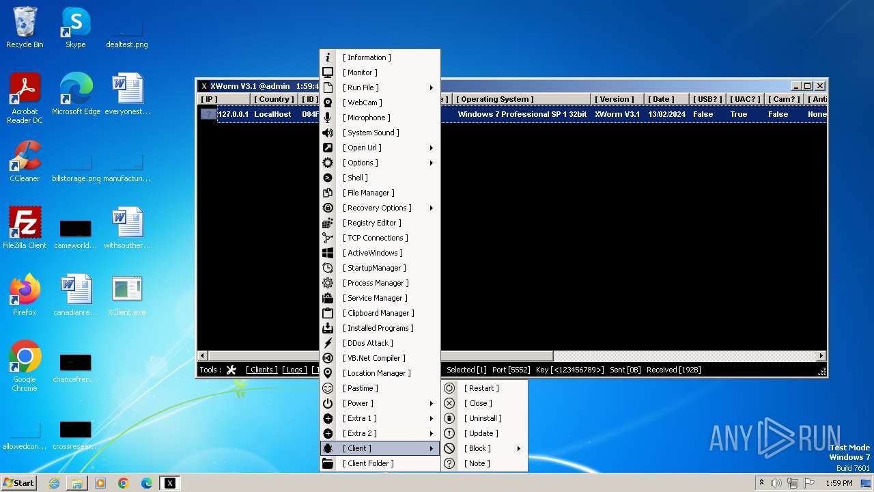Open the Clients link in the status bar
The height and width of the screenshot is (492, 874).
(x=262, y=370)
